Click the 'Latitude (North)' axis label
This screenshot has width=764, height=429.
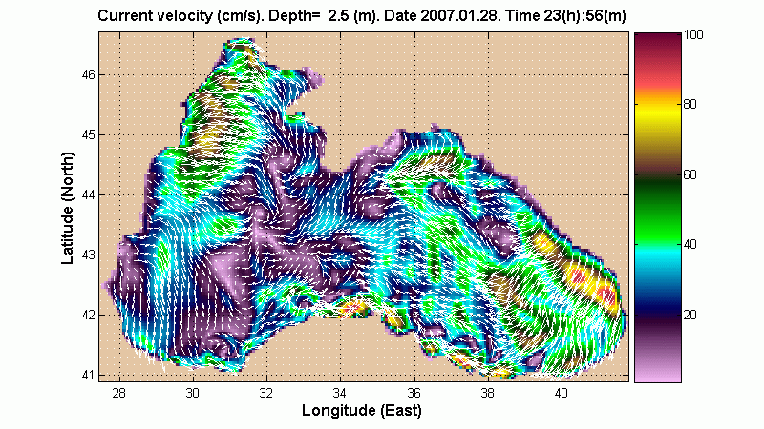pos(68,208)
